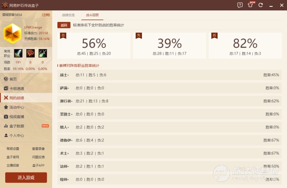This screenshot has width=287, height=188.
Task: Click the help question mark icon
Action: click(240, 5)
